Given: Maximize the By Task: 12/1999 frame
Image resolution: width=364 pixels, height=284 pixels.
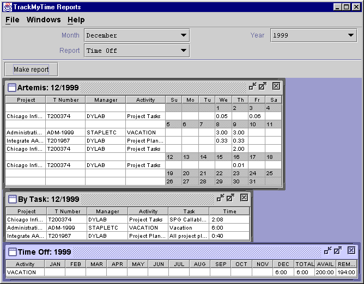Looking at the screenshot, I should 230,198.
